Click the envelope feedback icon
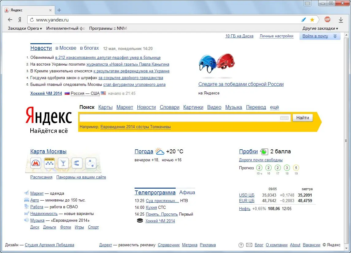The image size is (351, 253). pos(249,245)
